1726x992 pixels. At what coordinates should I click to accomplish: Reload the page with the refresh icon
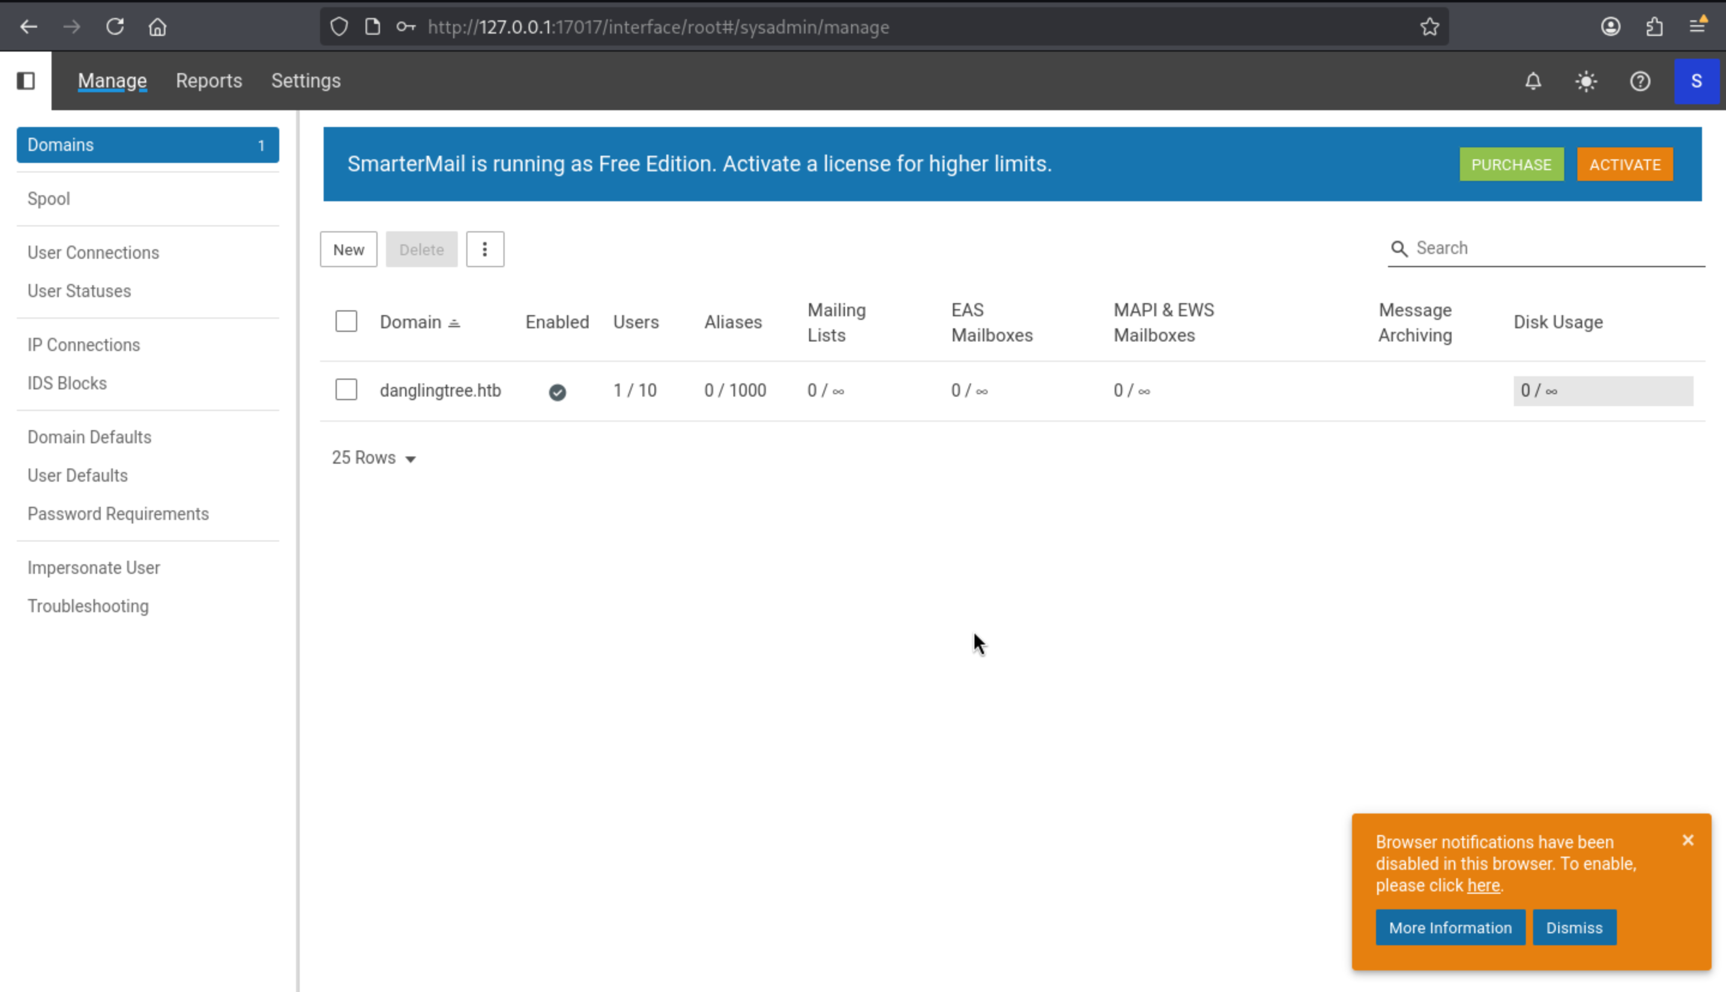114,26
